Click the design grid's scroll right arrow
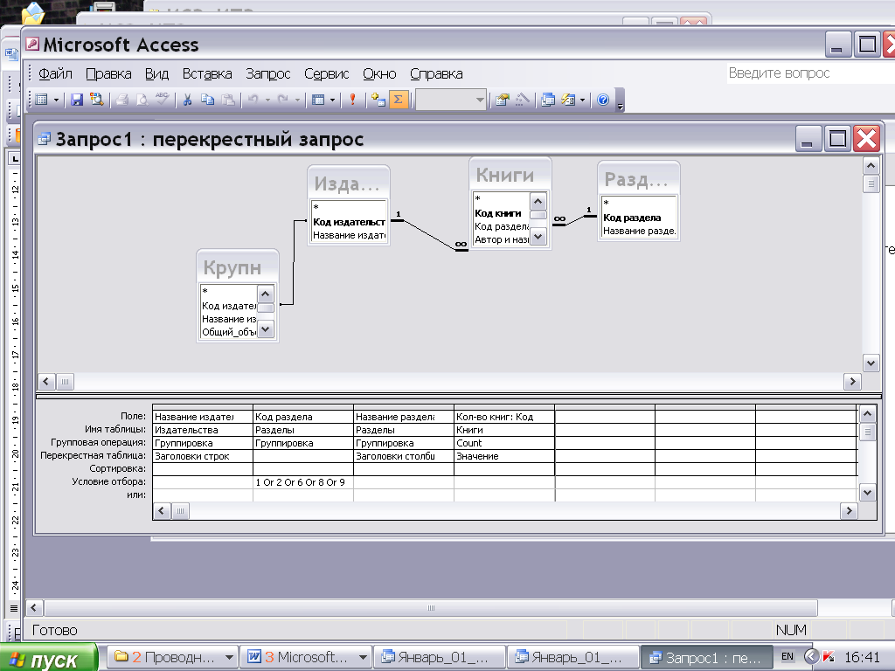The height and width of the screenshot is (671, 895). (849, 510)
